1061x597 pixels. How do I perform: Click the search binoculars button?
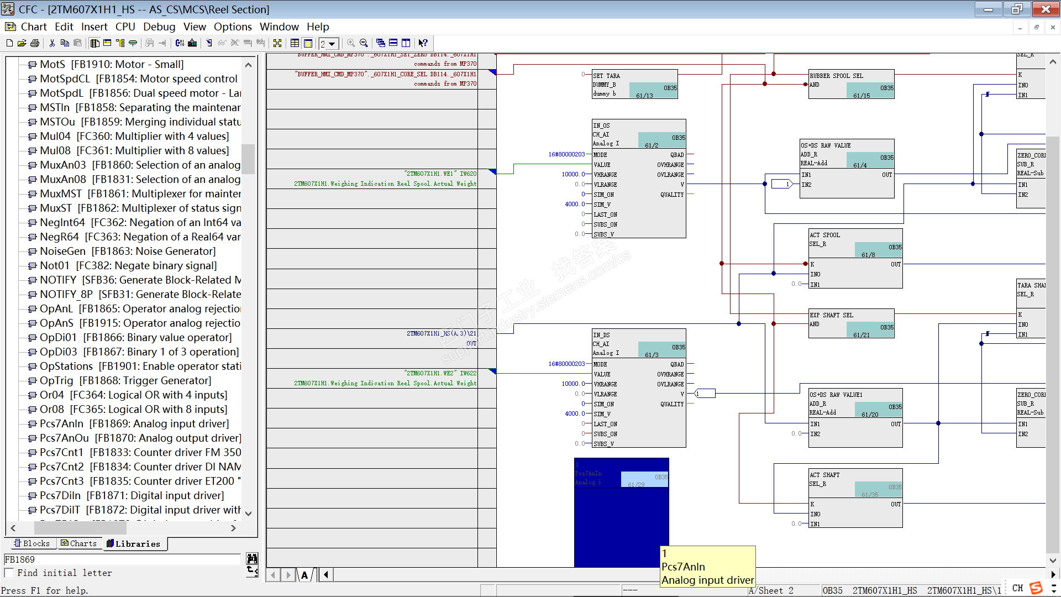(x=252, y=559)
